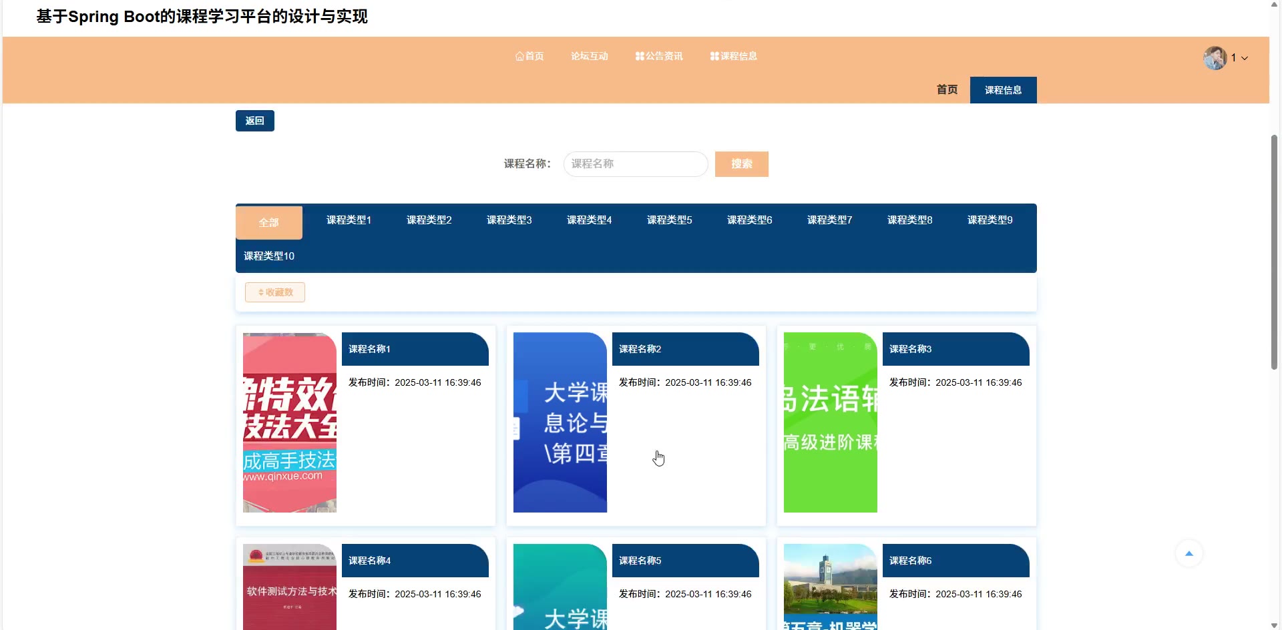The height and width of the screenshot is (630, 1282).
Task: Focus the 课程名称 search input field
Action: [x=635, y=164]
